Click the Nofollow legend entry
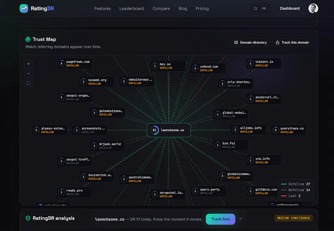This screenshot has width=334, height=231. pos(296,190)
